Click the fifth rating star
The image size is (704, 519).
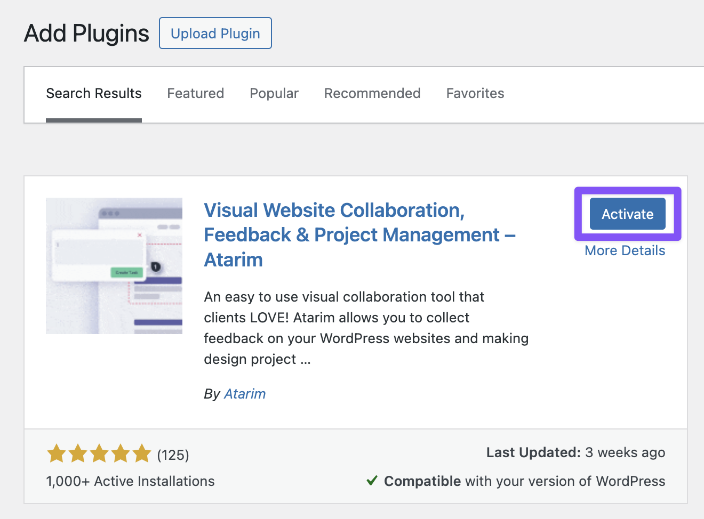coord(142,454)
